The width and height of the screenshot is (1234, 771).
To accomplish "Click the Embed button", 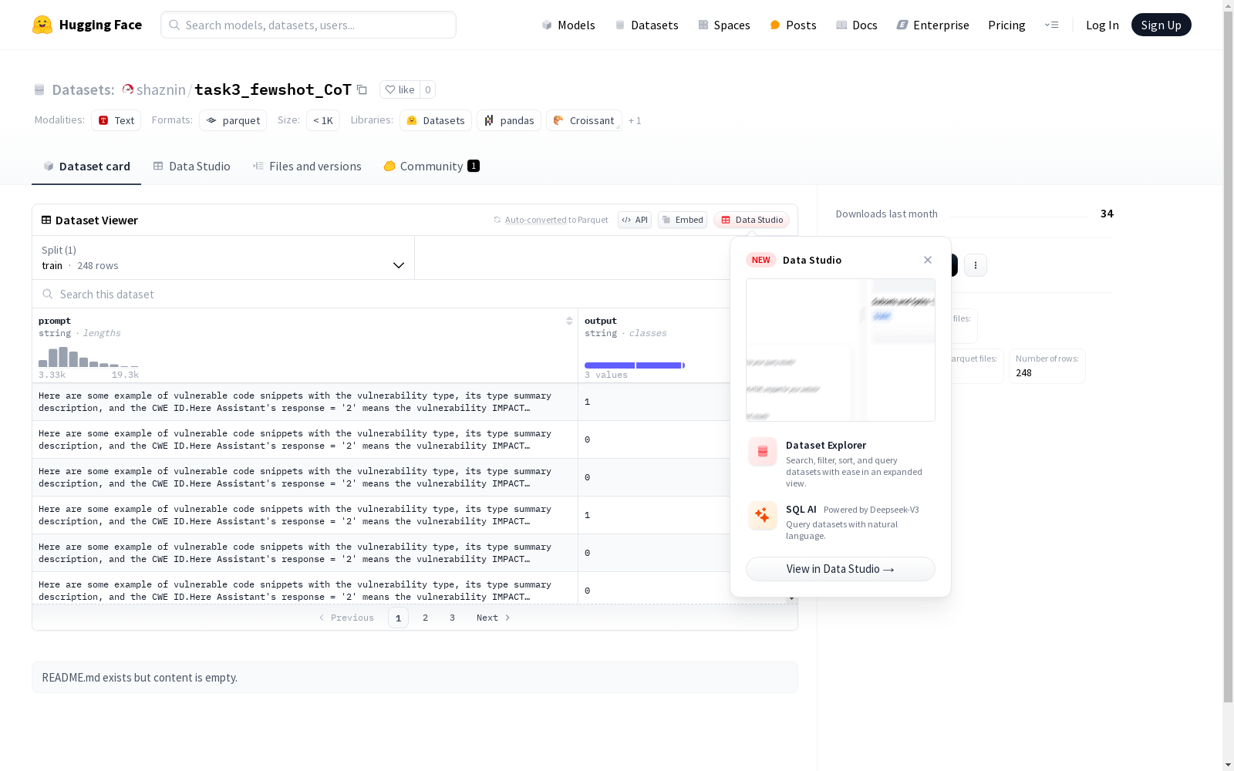I will tap(683, 220).
